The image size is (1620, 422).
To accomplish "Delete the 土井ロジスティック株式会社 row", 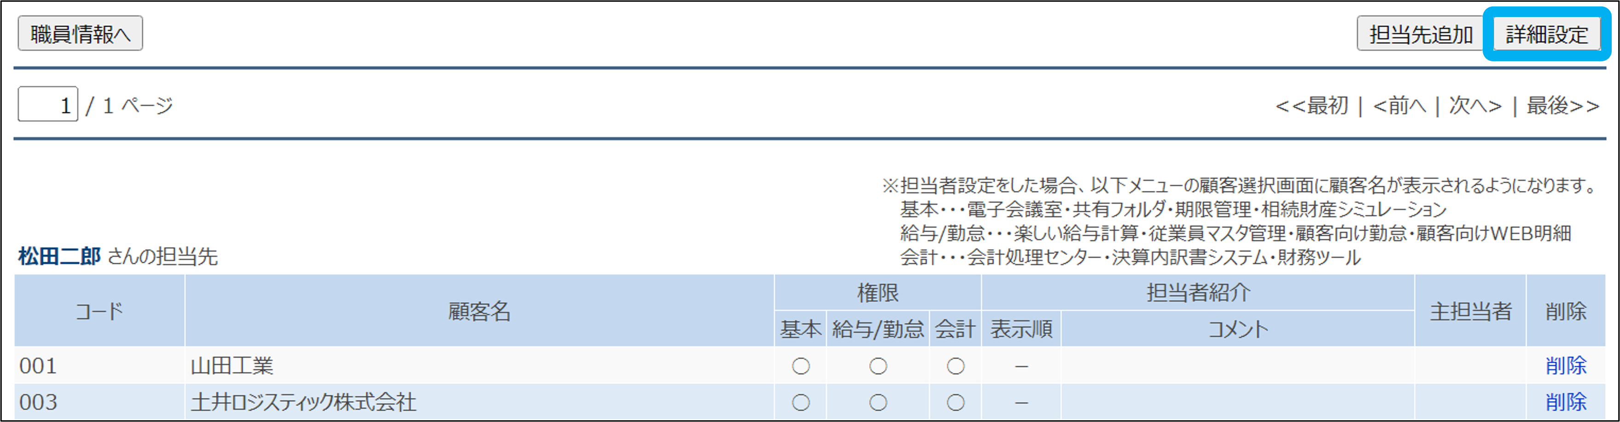I will 1565,402.
